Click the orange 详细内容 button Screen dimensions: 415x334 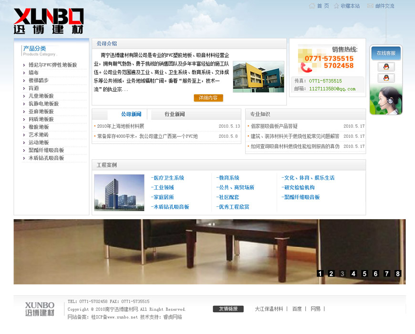pos(208,98)
